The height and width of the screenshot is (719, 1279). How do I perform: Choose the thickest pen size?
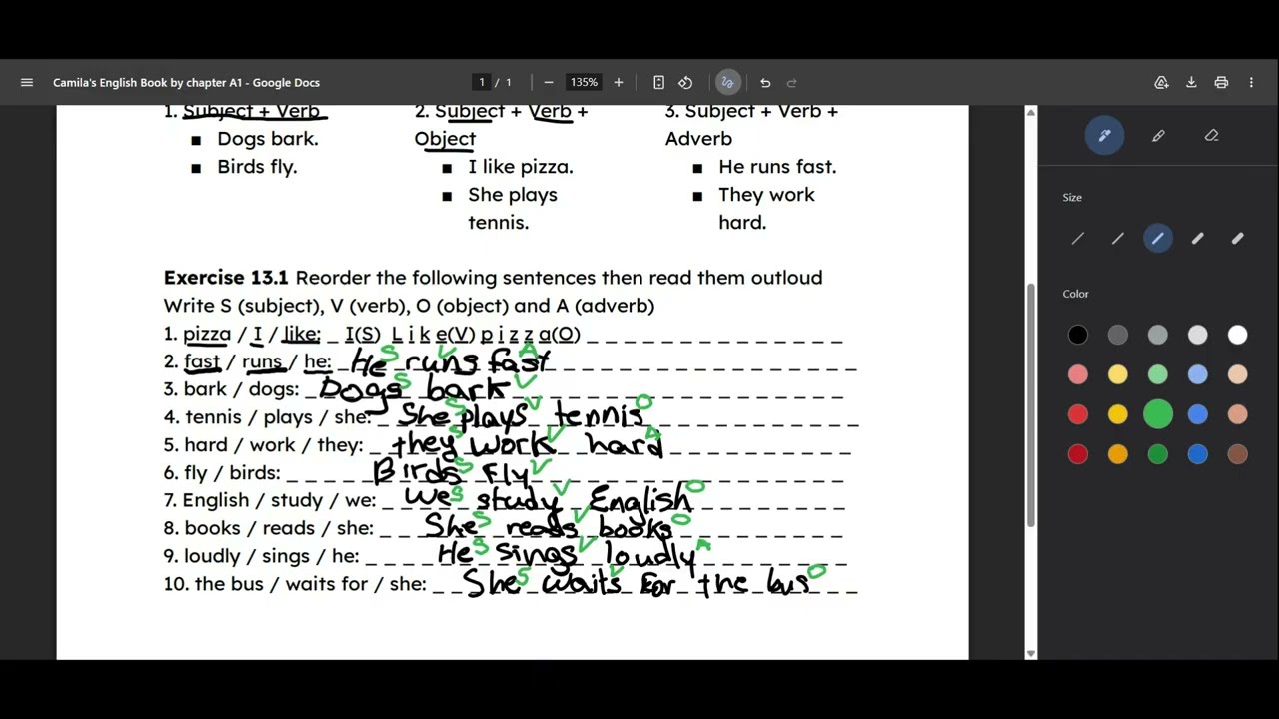pyautogui.click(x=1238, y=239)
